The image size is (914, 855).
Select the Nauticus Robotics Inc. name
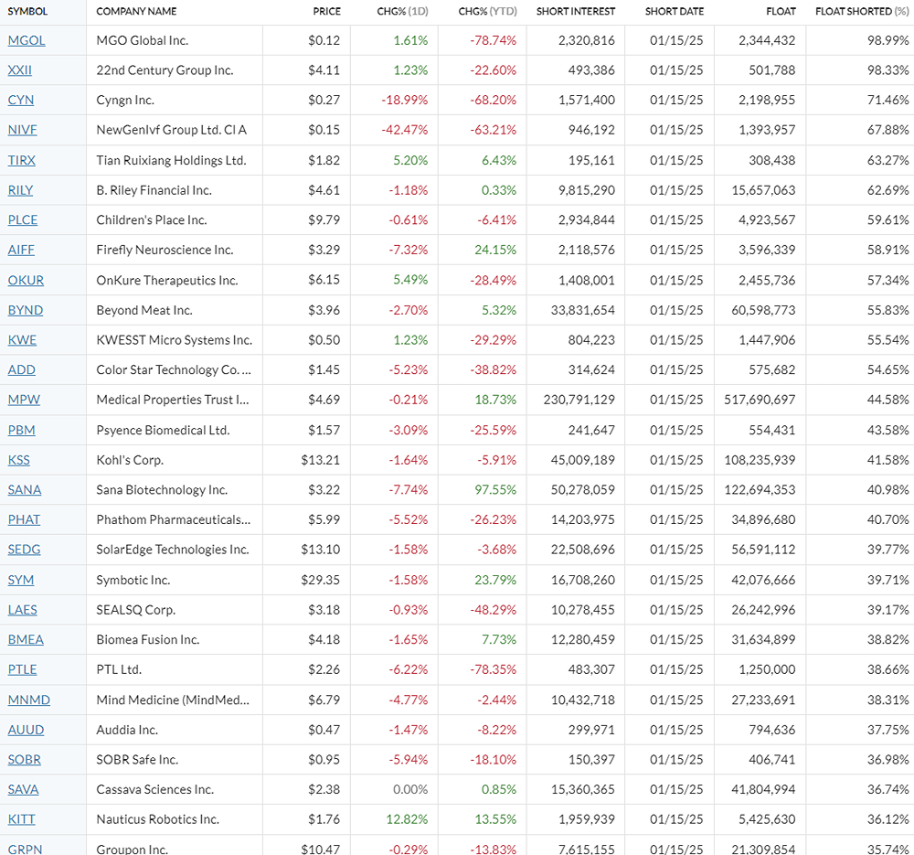coord(158,819)
